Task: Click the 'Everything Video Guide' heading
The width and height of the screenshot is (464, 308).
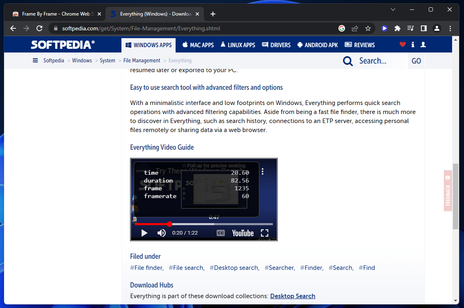Action: [162, 147]
